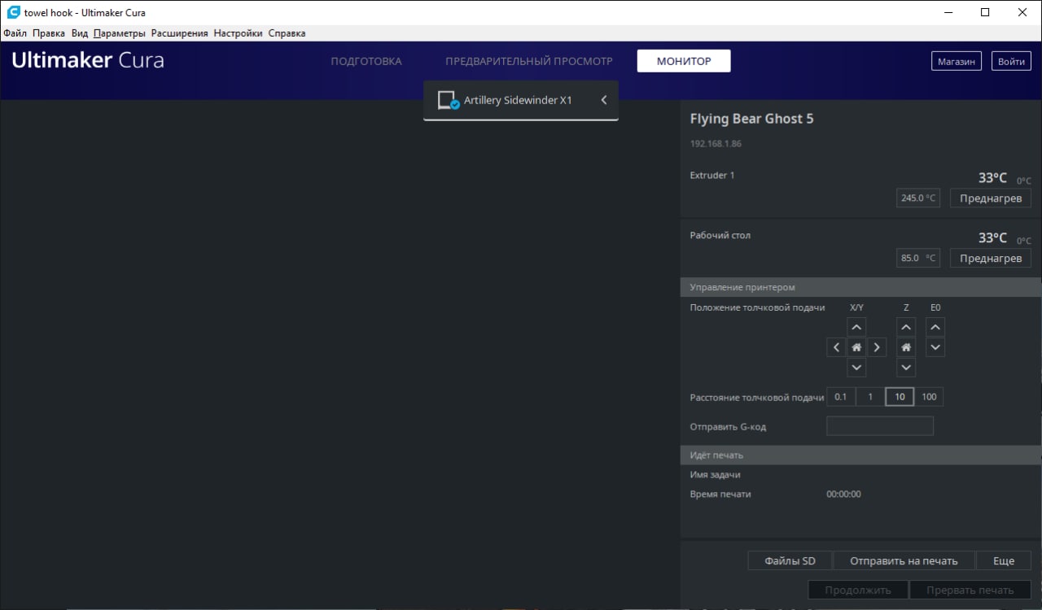This screenshot has height=610, width=1042.
Task: Click the print time 00:00:00 value
Action: coord(843,494)
